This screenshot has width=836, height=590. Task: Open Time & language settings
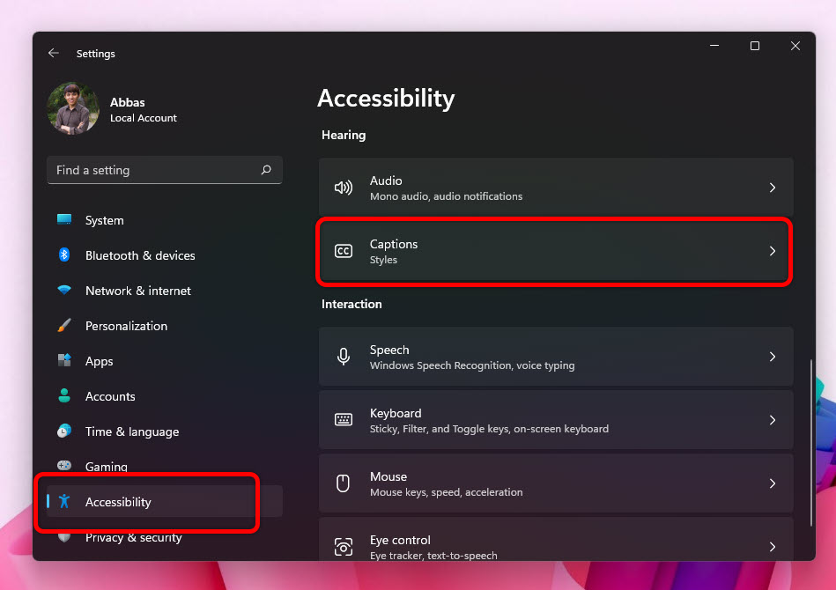tap(164, 431)
